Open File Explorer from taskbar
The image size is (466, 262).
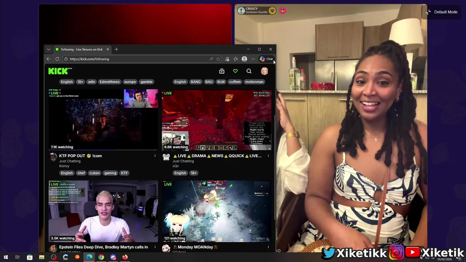(x=42, y=257)
